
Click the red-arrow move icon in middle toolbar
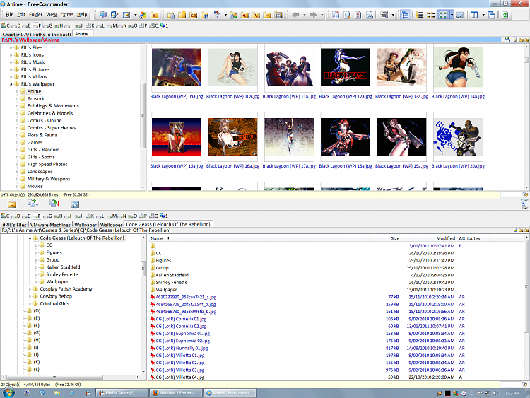coord(54,203)
